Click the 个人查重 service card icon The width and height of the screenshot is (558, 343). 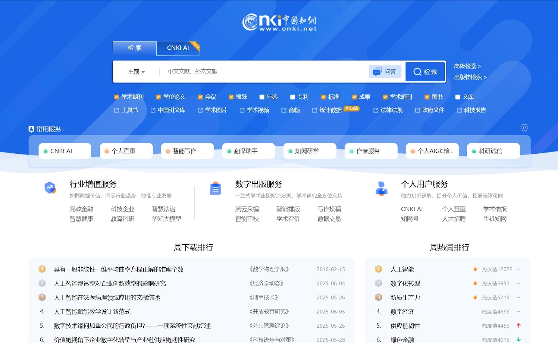(x=107, y=151)
